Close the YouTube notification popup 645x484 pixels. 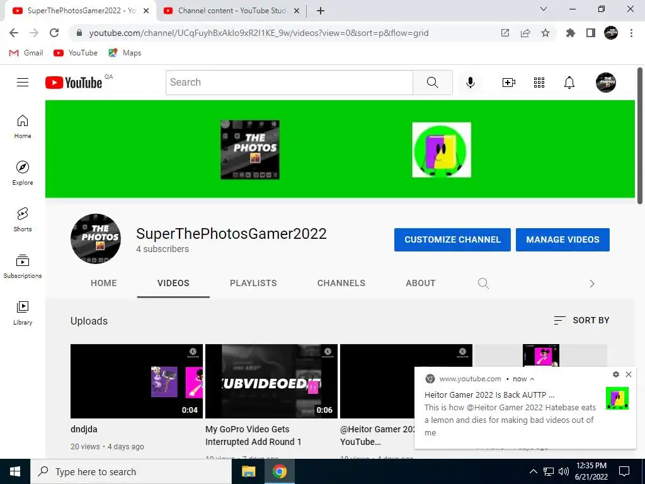click(629, 374)
